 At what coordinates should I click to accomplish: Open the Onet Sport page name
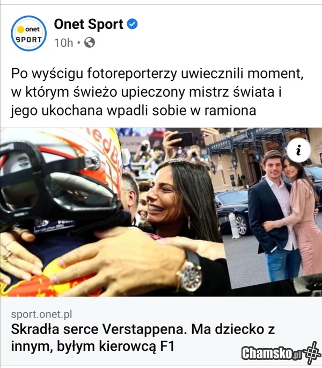coord(89,24)
